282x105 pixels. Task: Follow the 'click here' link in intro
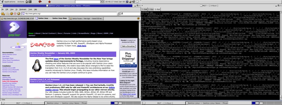click(x=82, y=46)
